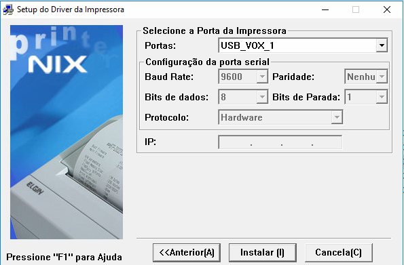Expand the Protocolo Hardware dropdown
404x265 pixels.
(x=337, y=117)
